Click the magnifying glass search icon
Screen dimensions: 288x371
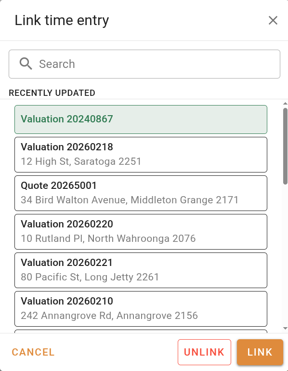[26, 64]
